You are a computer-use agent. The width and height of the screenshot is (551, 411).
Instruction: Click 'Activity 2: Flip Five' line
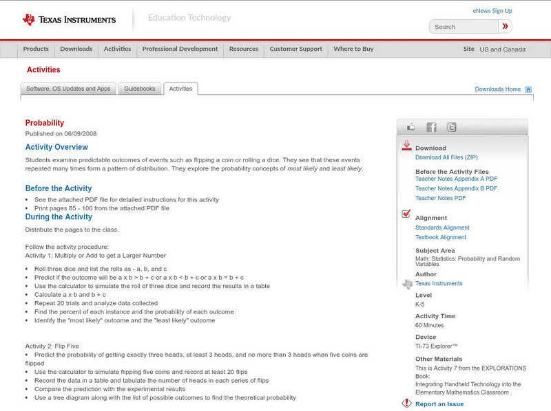click(x=52, y=346)
